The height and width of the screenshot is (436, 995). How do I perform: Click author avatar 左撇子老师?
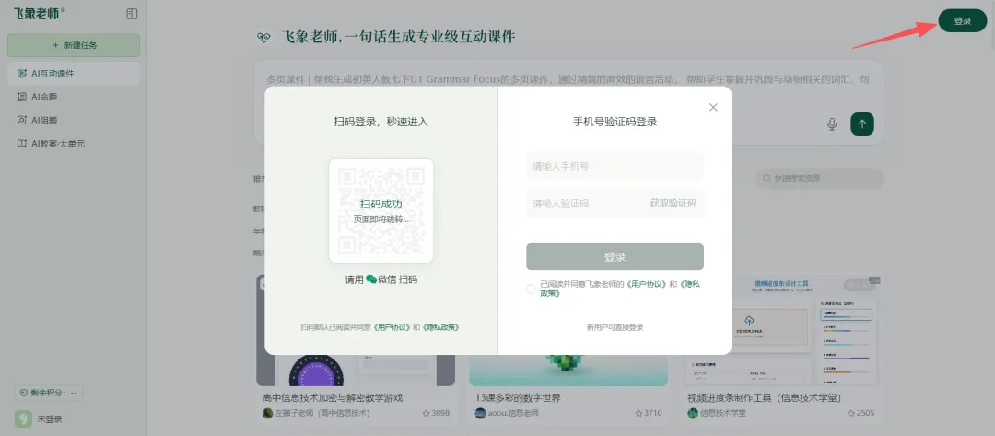268,413
